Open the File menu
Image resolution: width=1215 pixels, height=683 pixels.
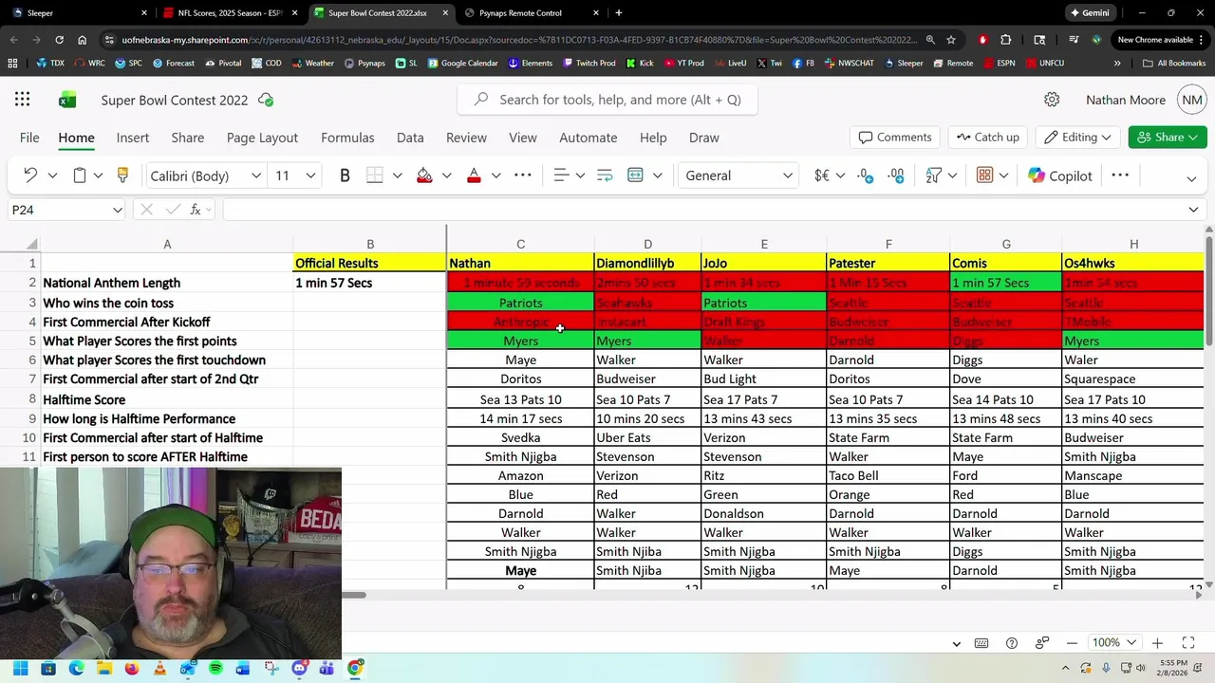coord(29,138)
